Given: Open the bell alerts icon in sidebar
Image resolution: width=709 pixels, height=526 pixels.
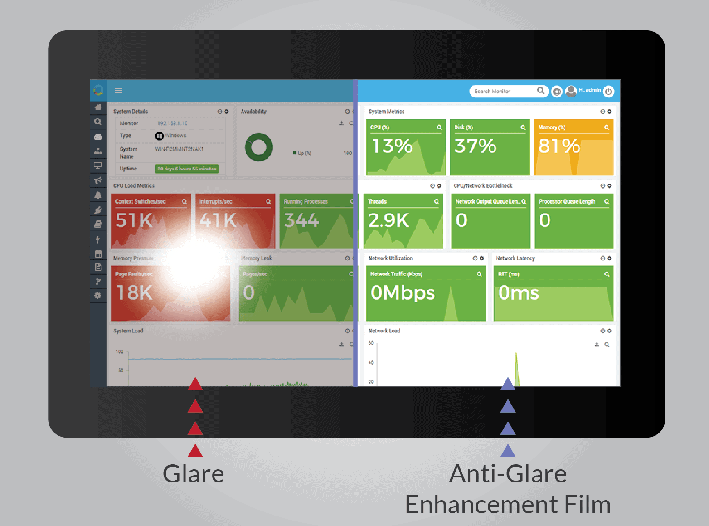Looking at the screenshot, I should pos(98,195).
